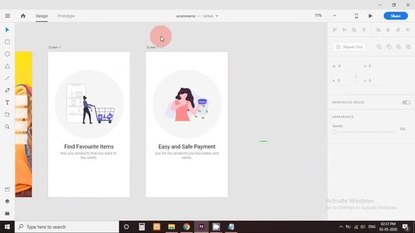Go to the Home screen icon
Image resolution: width=415 pixels, height=233 pixels.
23,16
